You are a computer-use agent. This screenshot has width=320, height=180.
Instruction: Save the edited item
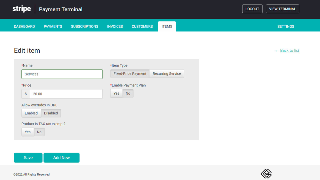(x=28, y=157)
